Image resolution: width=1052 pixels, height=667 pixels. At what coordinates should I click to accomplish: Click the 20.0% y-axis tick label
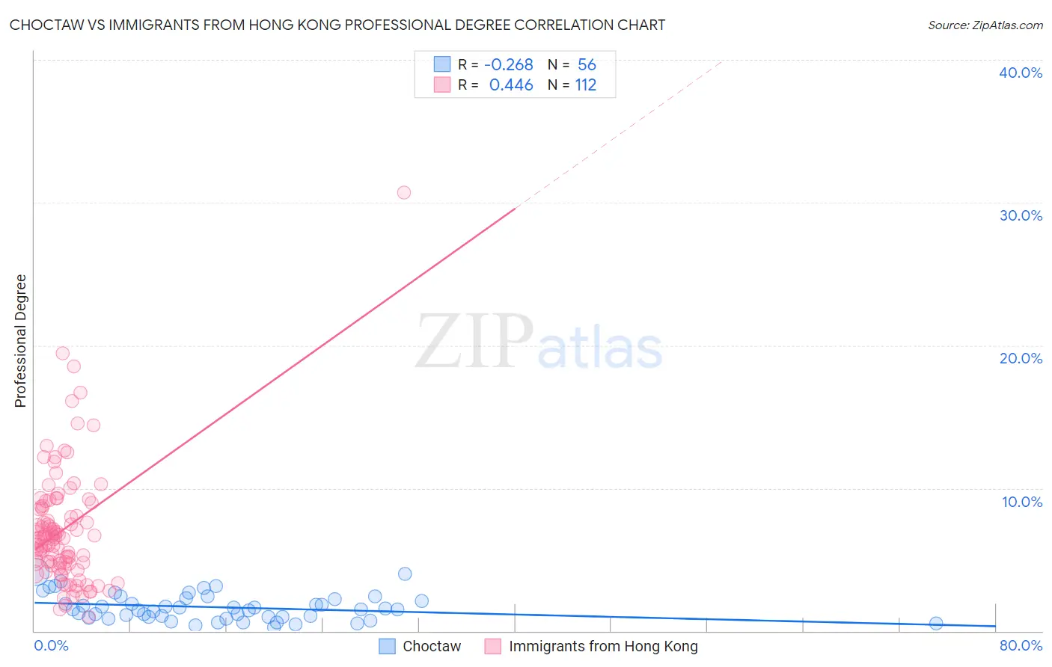[1021, 358]
